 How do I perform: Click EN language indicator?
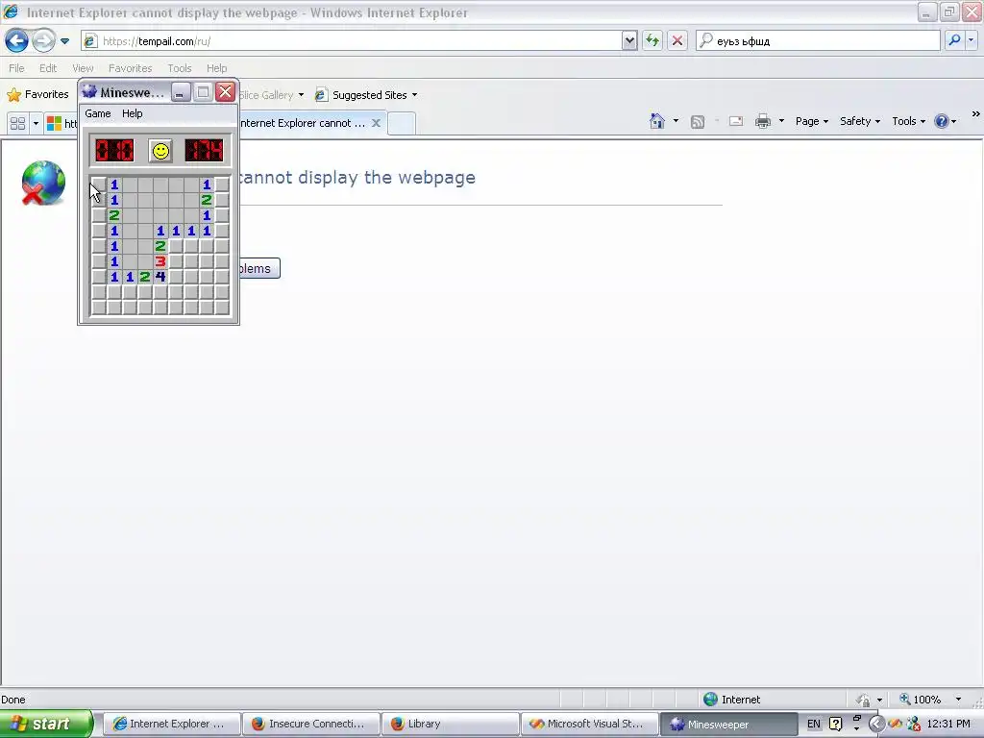click(x=813, y=724)
